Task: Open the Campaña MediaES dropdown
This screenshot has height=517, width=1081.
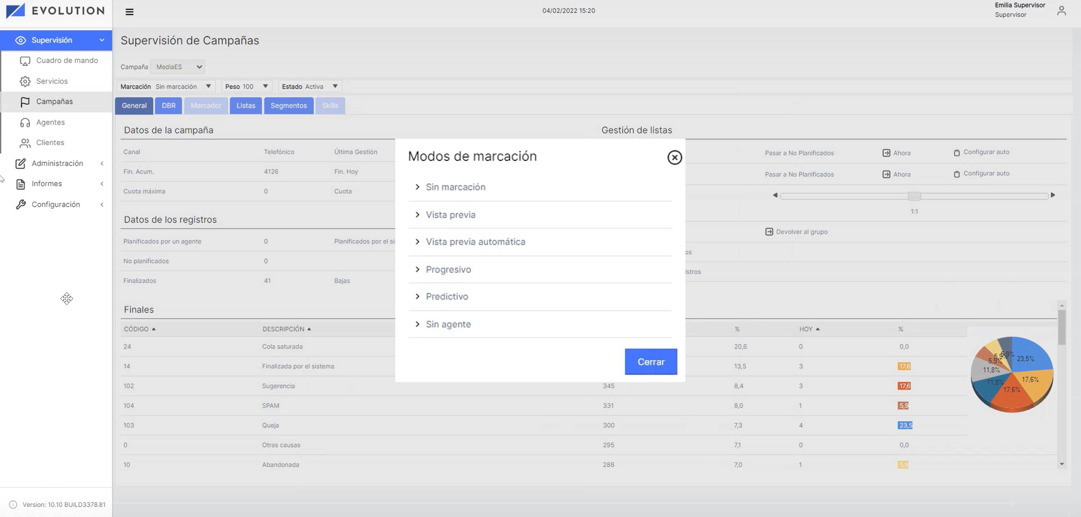Action: coord(177,67)
